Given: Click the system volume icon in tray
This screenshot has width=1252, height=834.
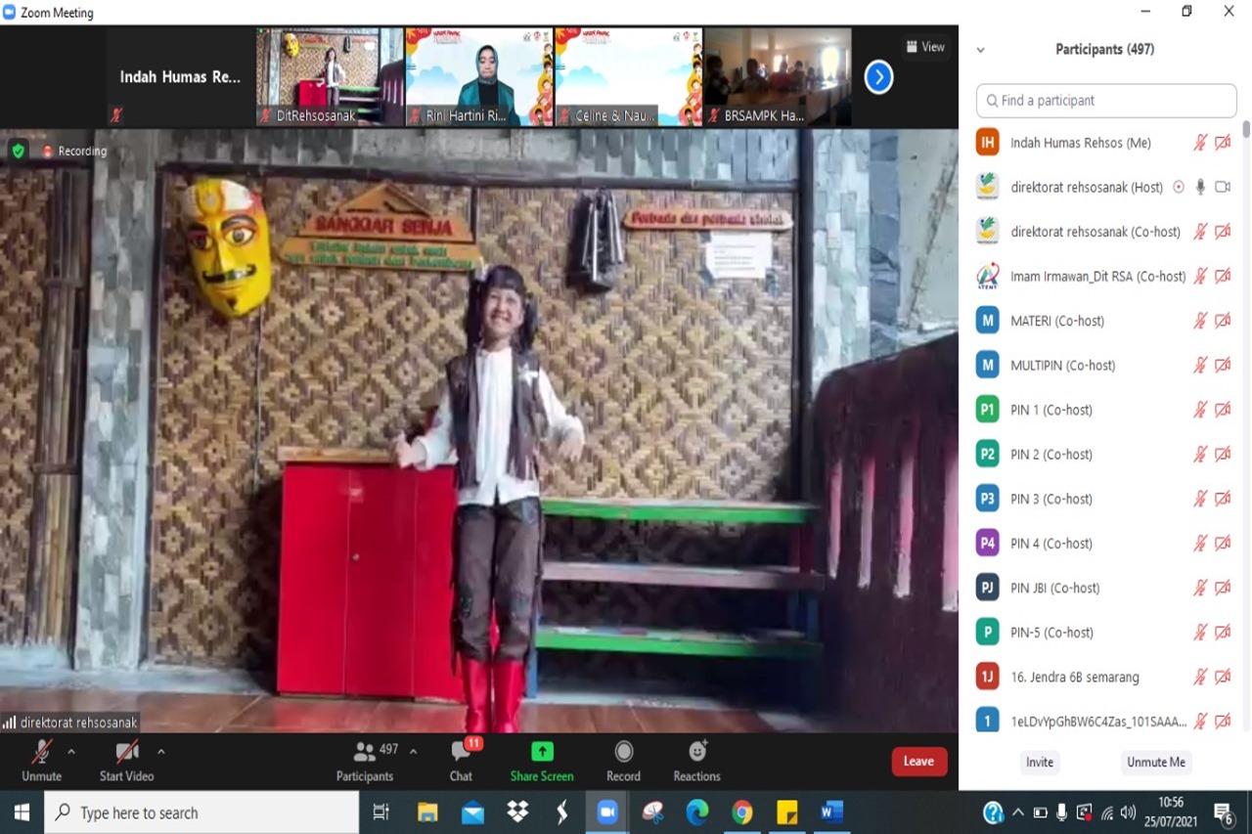Looking at the screenshot, I should point(1128,812).
